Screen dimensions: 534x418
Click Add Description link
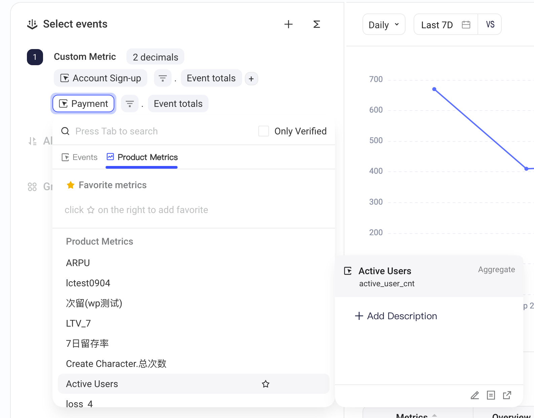(x=396, y=316)
